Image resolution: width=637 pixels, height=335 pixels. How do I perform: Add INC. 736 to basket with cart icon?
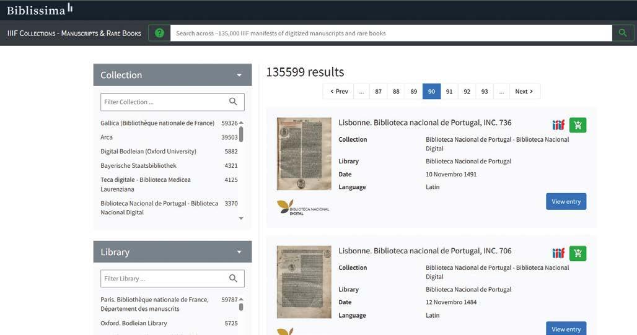coord(578,125)
